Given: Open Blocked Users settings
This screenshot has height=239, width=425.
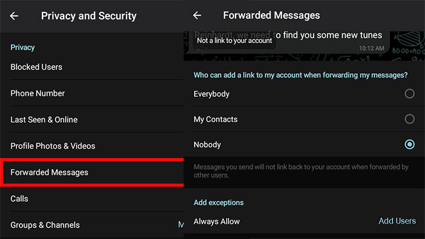Looking at the screenshot, I should point(92,67).
